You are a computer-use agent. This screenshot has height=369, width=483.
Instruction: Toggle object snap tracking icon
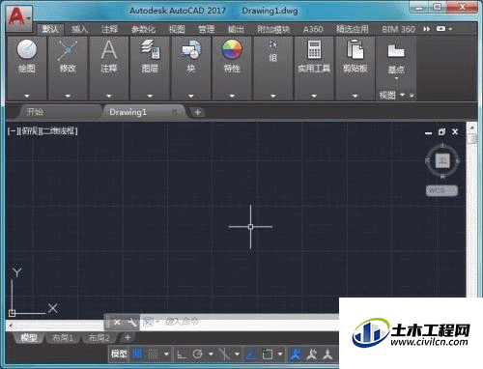[251, 355]
